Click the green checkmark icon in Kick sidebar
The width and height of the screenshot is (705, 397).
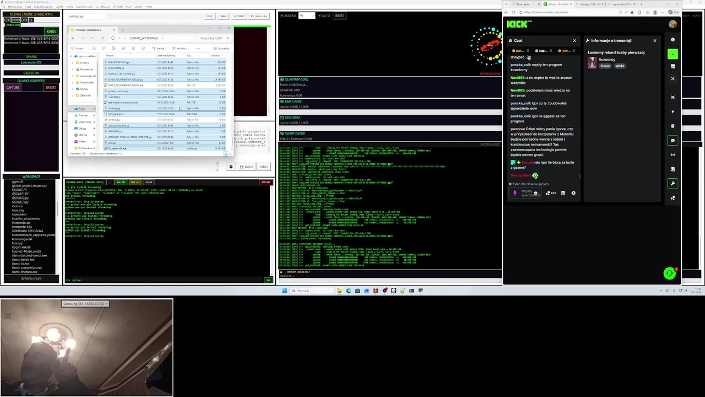click(x=673, y=54)
